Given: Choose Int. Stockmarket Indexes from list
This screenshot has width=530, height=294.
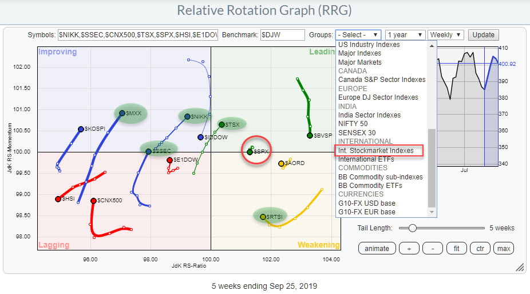Looking at the screenshot, I should [378, 151].
